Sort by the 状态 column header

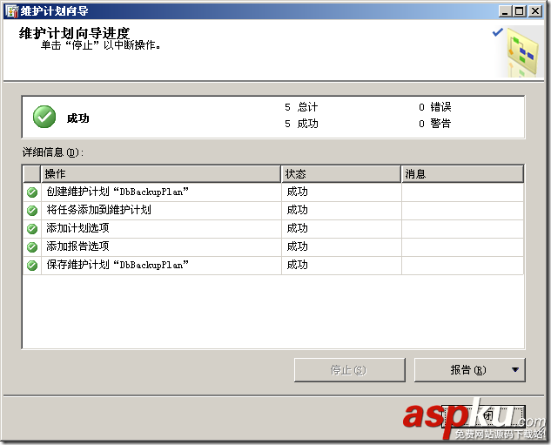(341, 174)
